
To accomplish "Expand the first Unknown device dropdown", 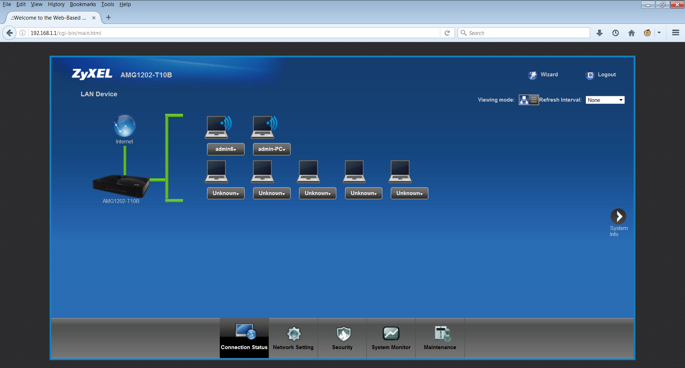I will 226,193.
